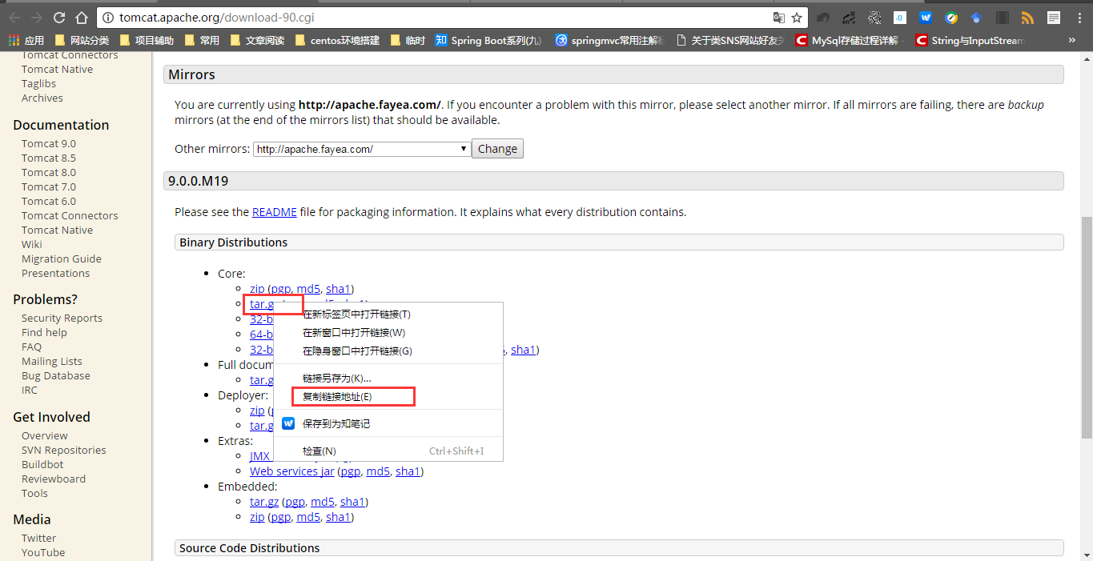This screenshot has width=1093, height=561.
Task: Open the blue W WizNote extension
Action: (926, 17)
